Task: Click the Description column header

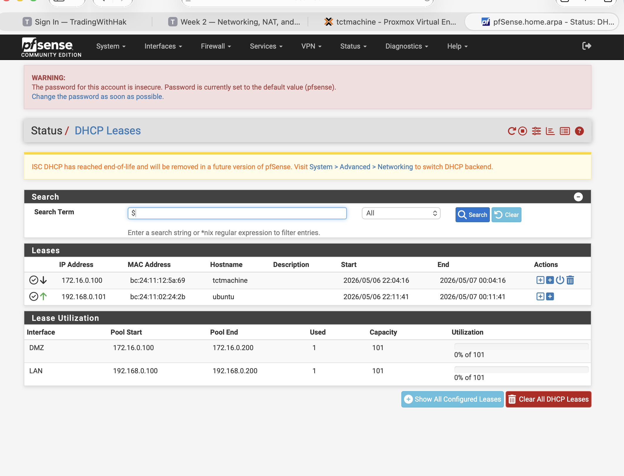Action: pos(291,265)
